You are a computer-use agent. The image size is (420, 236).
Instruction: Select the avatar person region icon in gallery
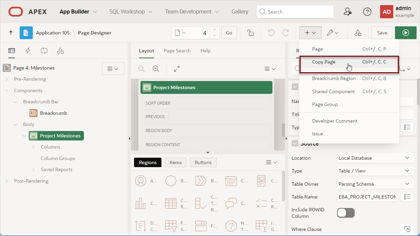[140, 181]
